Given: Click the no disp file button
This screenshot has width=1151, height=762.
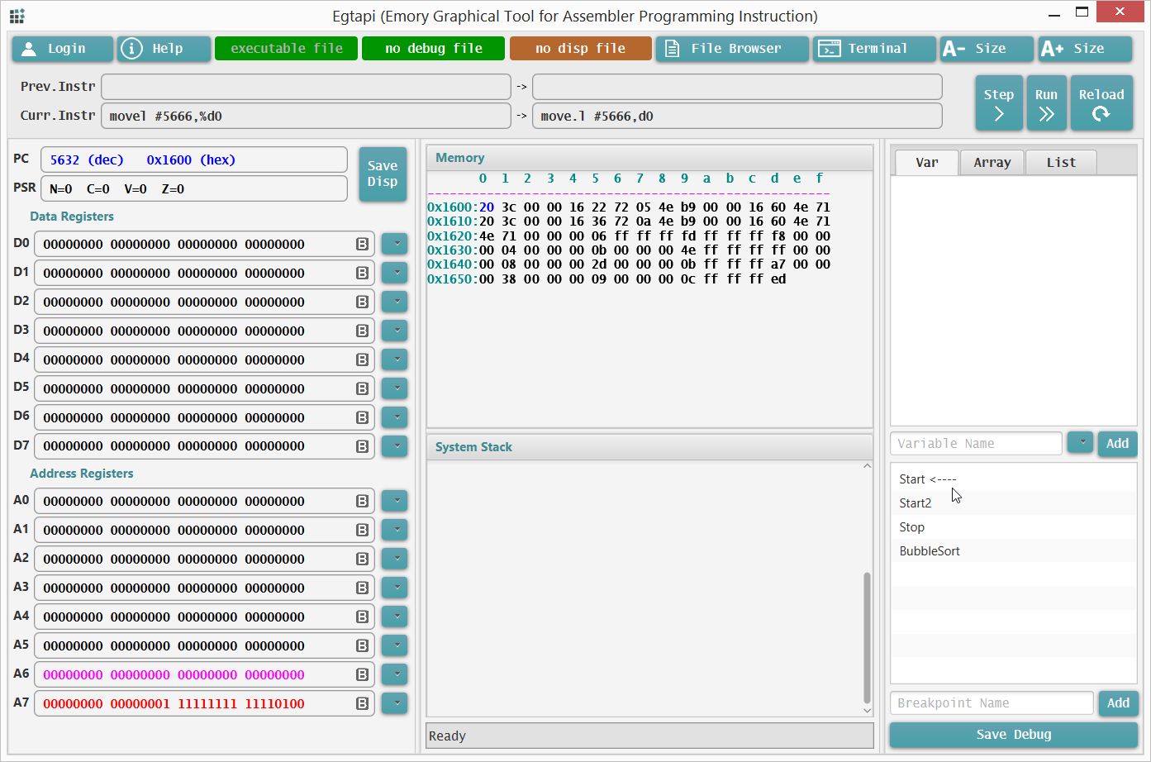Looking at the screenshot, I should point(580,49).
